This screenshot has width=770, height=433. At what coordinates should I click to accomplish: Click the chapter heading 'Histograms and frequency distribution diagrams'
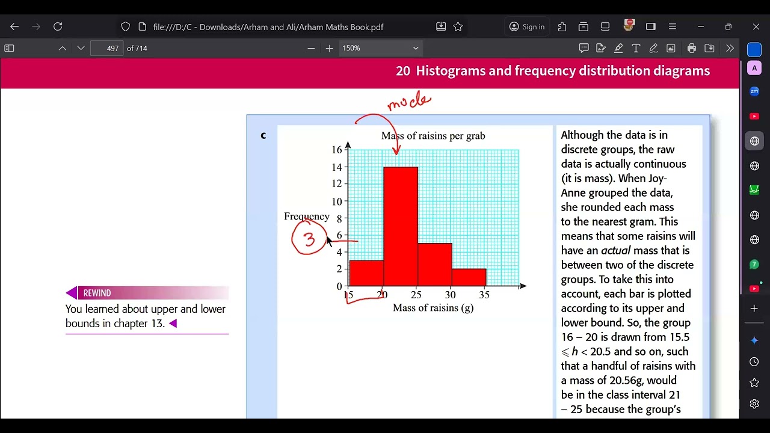(562, 71)
